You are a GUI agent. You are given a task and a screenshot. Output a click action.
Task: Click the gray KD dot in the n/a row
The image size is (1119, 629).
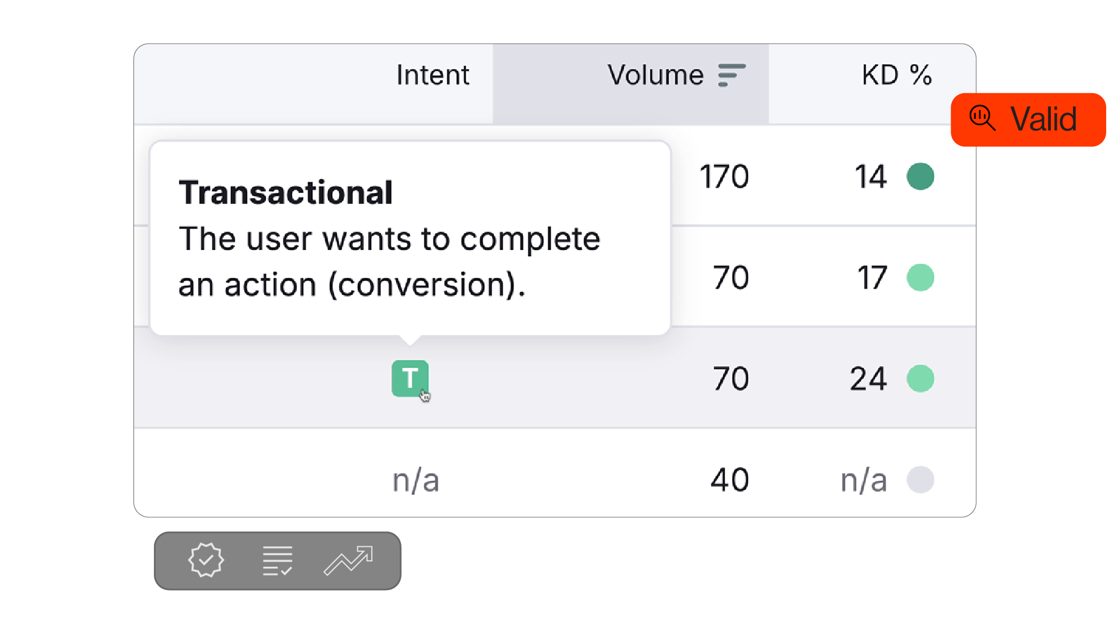[921, 479]
